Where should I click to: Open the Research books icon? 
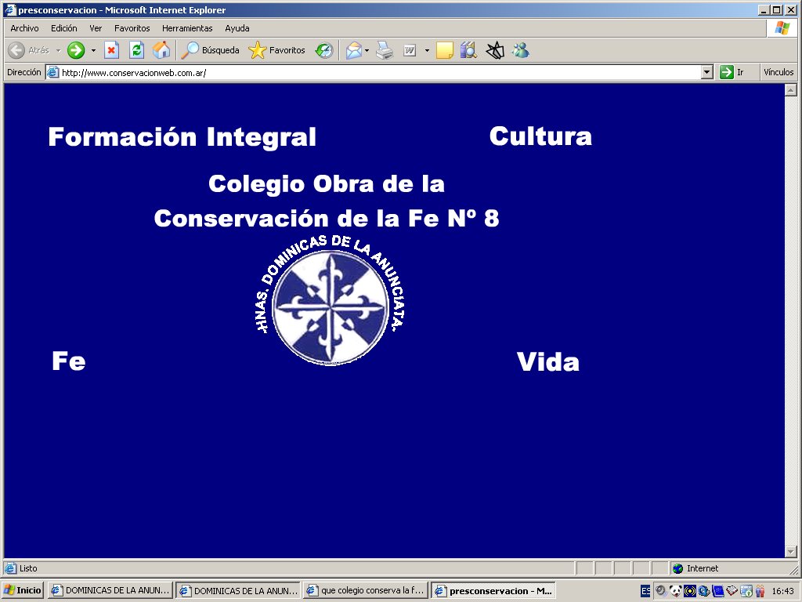coord(468,50)
